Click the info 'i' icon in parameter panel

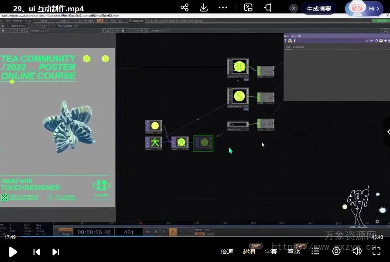click(294, 41)
